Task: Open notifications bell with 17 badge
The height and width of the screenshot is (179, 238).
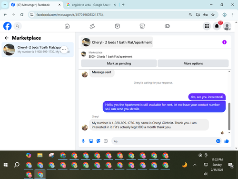Action: 217,26
